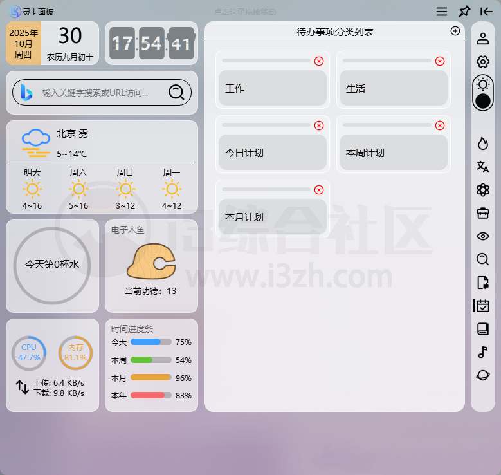Click the 上传: 6.4 KB/s upload speed text
501x475 pixels.
(x=59, y=382)
